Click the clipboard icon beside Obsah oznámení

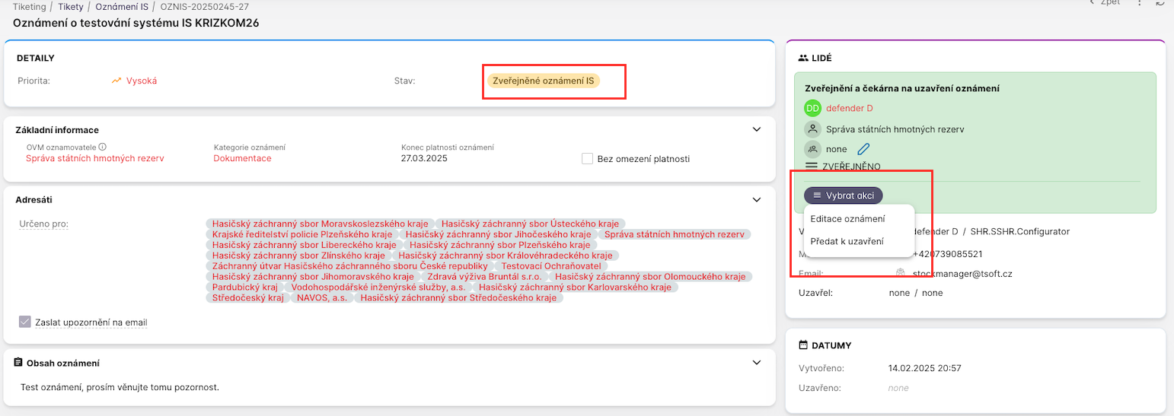pos(19,363)
